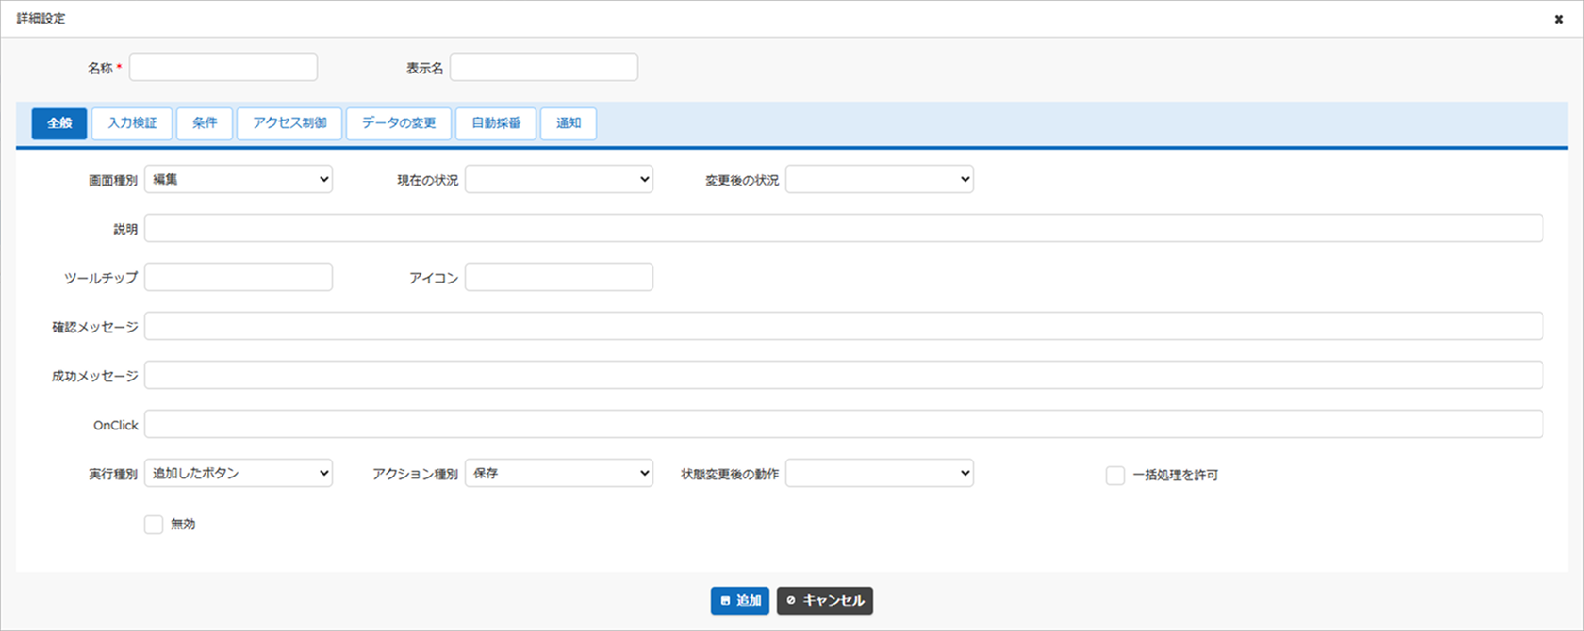This screenshot has width=1584, height=631.
Task: Click the 成功メッセージ field
Action: point(844,376)
